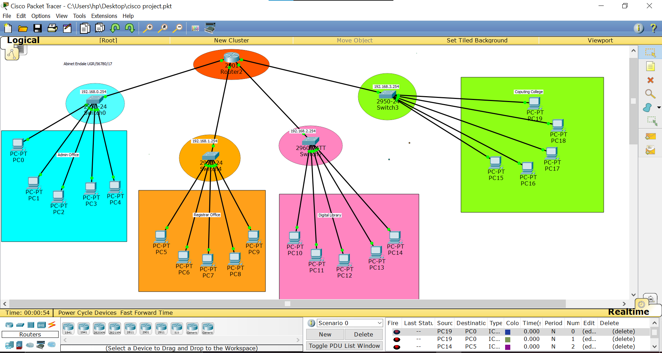The image size is (662, 353).
Task: Click the Open folder icon
Action: tap(23, 28)
